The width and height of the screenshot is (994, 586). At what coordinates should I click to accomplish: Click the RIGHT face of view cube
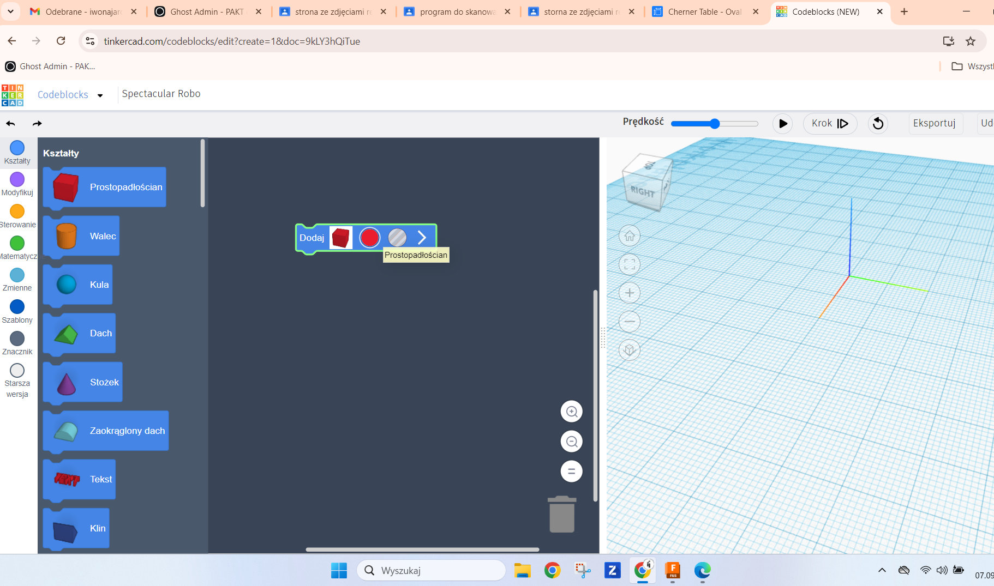pos(643,192)
